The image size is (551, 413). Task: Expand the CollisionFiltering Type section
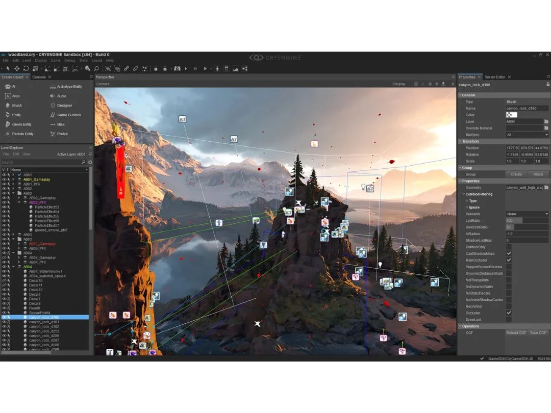click(x=467, y=201)
